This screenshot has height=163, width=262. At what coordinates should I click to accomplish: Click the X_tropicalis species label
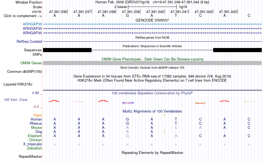[33, 144]
